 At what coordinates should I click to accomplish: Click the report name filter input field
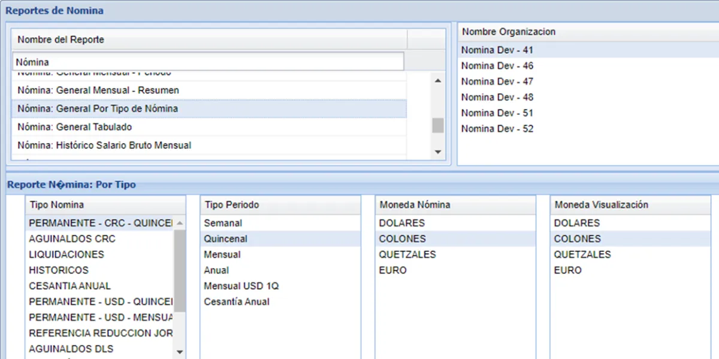208,62
